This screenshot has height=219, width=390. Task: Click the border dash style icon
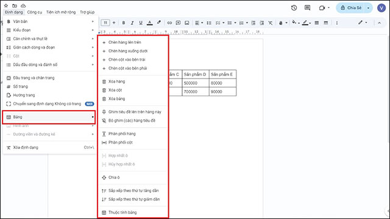click(325, 23)
